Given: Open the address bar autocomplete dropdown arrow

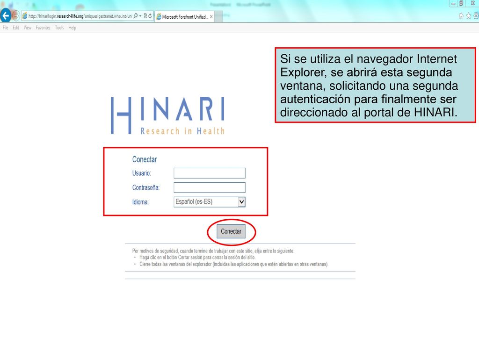Looking at the screenshot, I should pyautogui.click(x=140, y=16).
